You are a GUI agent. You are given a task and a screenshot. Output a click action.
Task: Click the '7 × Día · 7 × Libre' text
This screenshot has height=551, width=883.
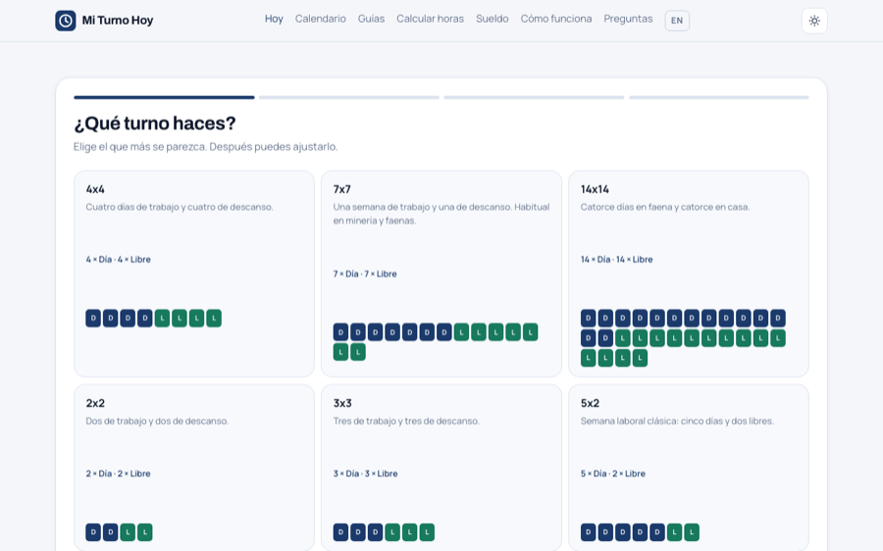tap(365, 275)
